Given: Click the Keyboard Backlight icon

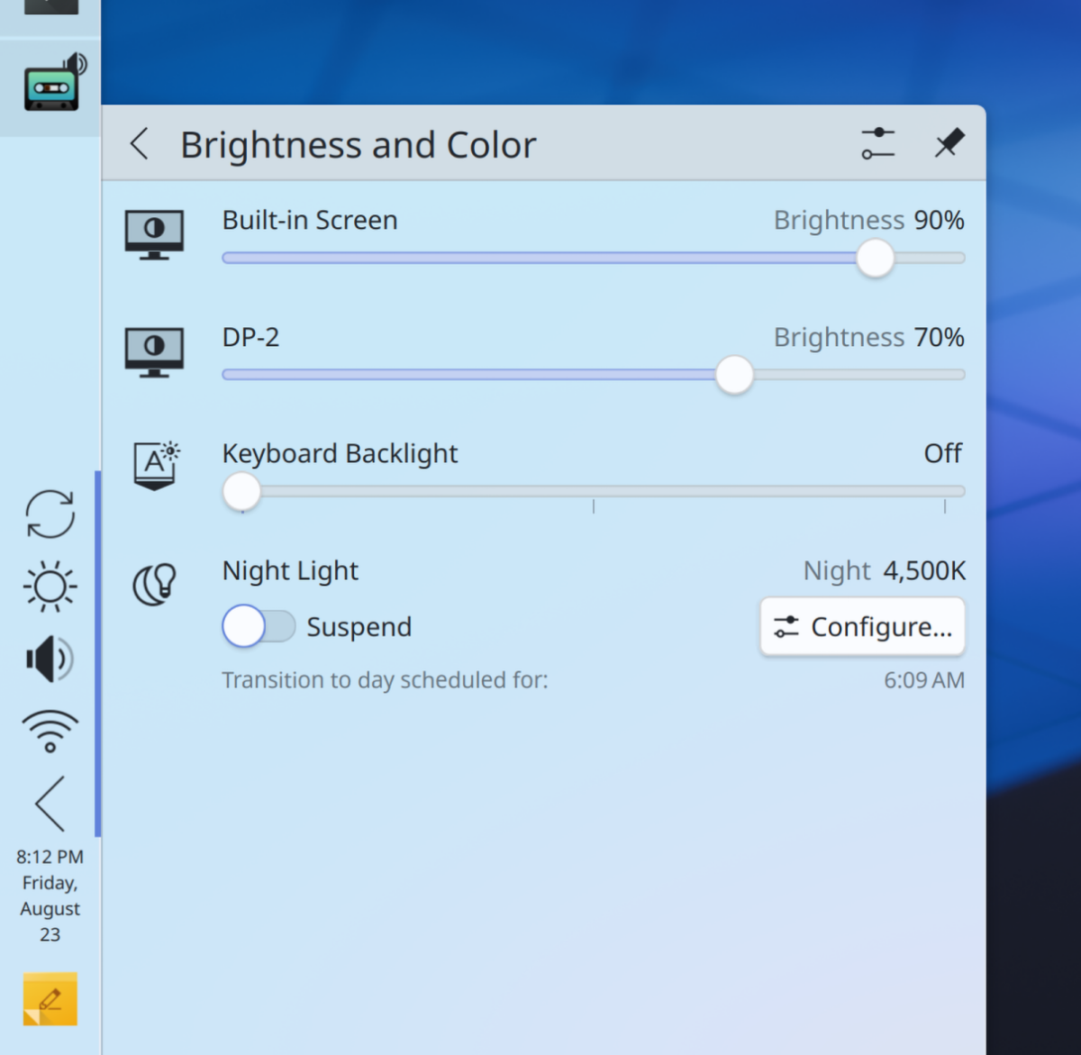Looking at the screenshot, I should 155,466.
